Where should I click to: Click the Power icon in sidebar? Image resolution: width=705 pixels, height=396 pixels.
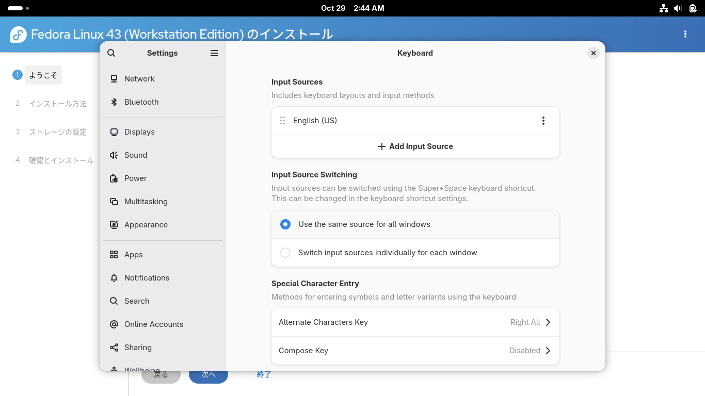(x=114, y=178)
